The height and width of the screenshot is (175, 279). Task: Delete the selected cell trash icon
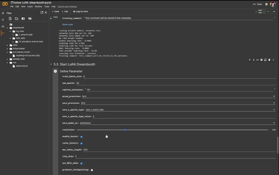click(269, 60)
